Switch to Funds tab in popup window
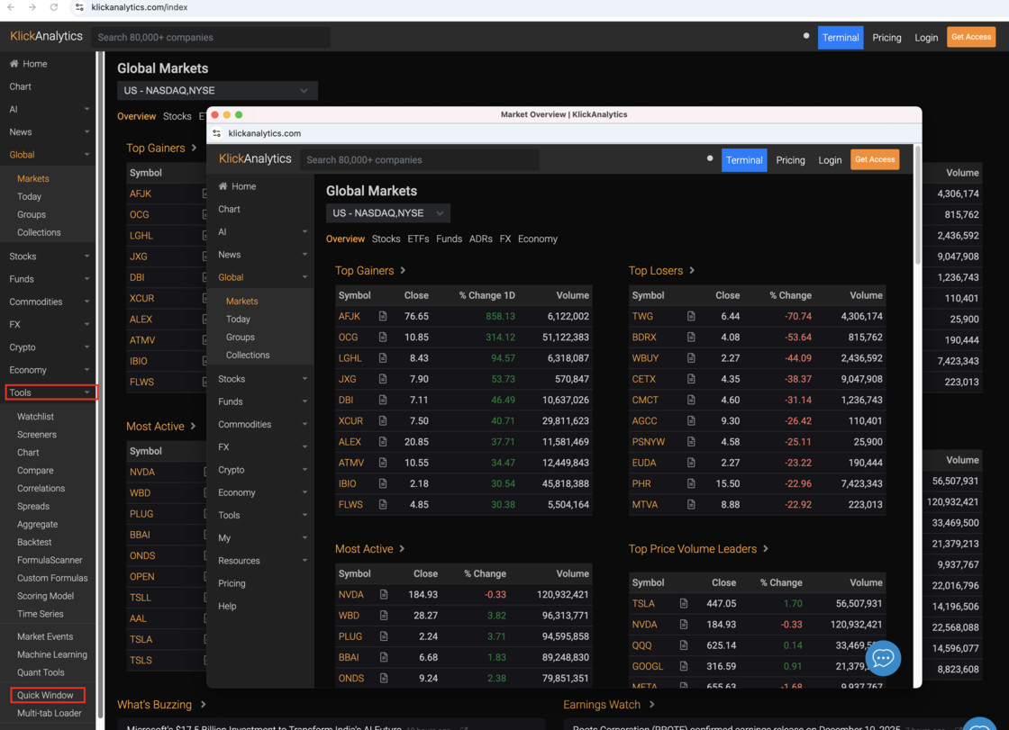This screenshot has height=730, width=1009. [450, 239]
